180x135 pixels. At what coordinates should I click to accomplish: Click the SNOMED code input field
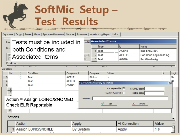pyautogui.click(x=154, y=88)
